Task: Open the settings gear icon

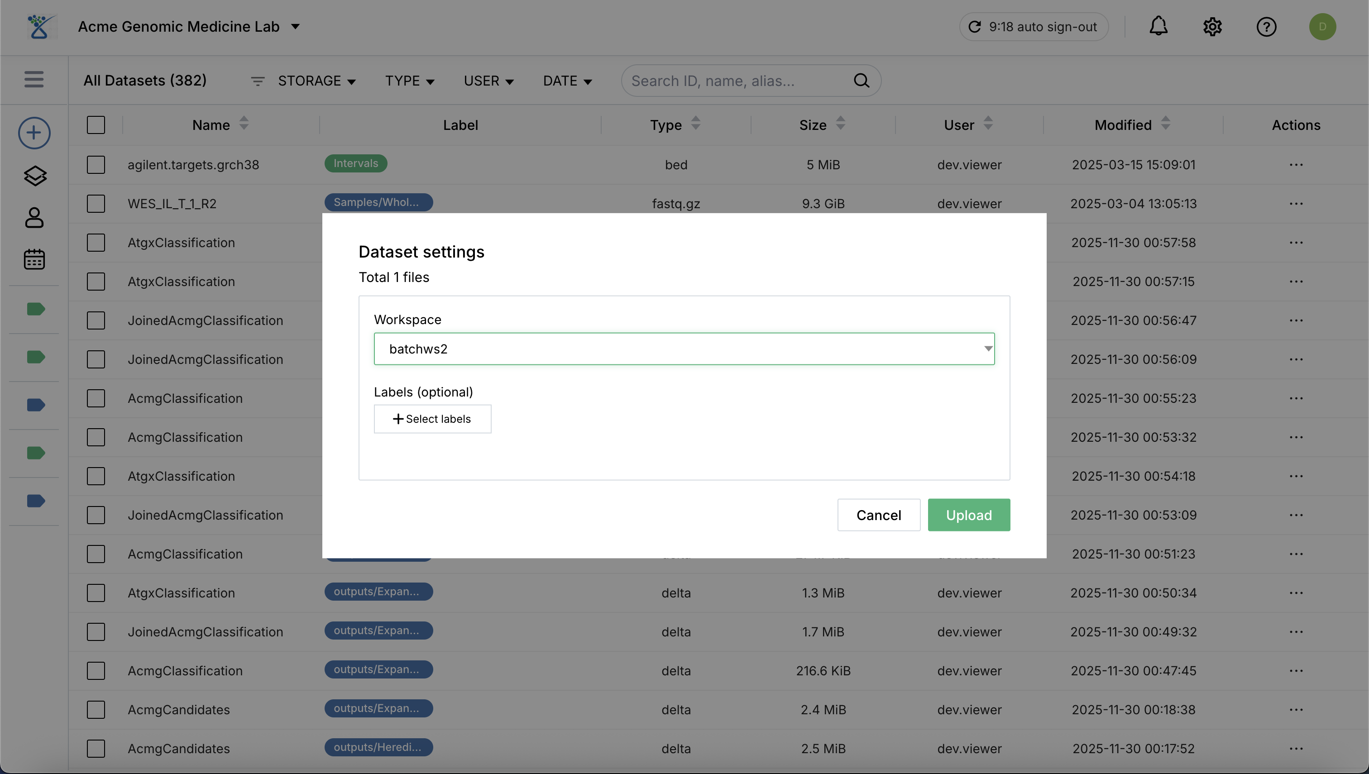Action: [1212, 27]
